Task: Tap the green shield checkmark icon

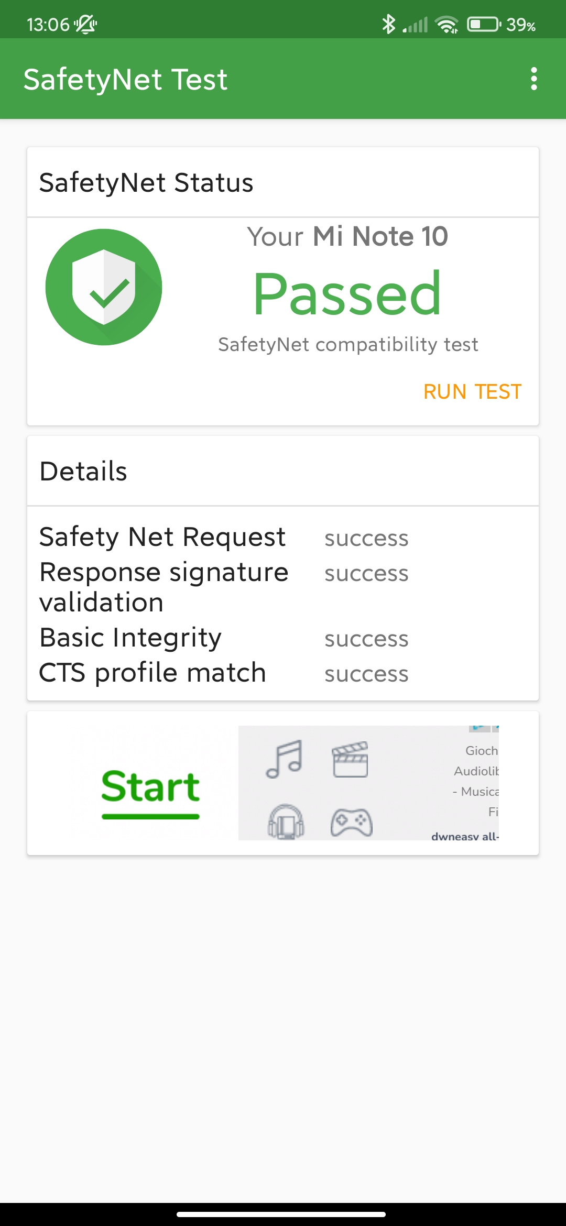Action: 104,287
